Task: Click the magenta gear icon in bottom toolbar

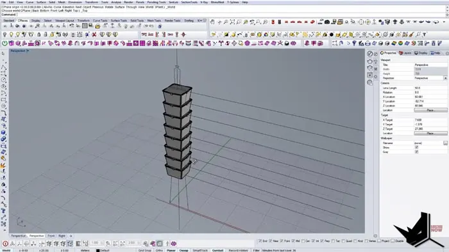Action: (174, 244)
